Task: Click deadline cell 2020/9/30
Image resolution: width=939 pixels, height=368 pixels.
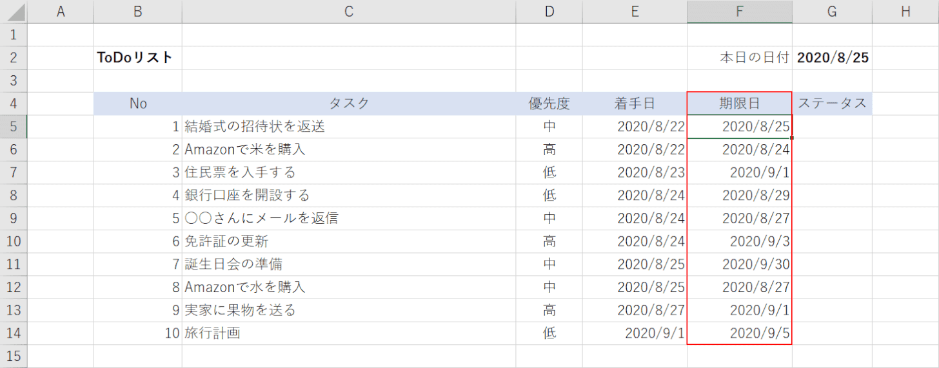Action: [740, 264]
